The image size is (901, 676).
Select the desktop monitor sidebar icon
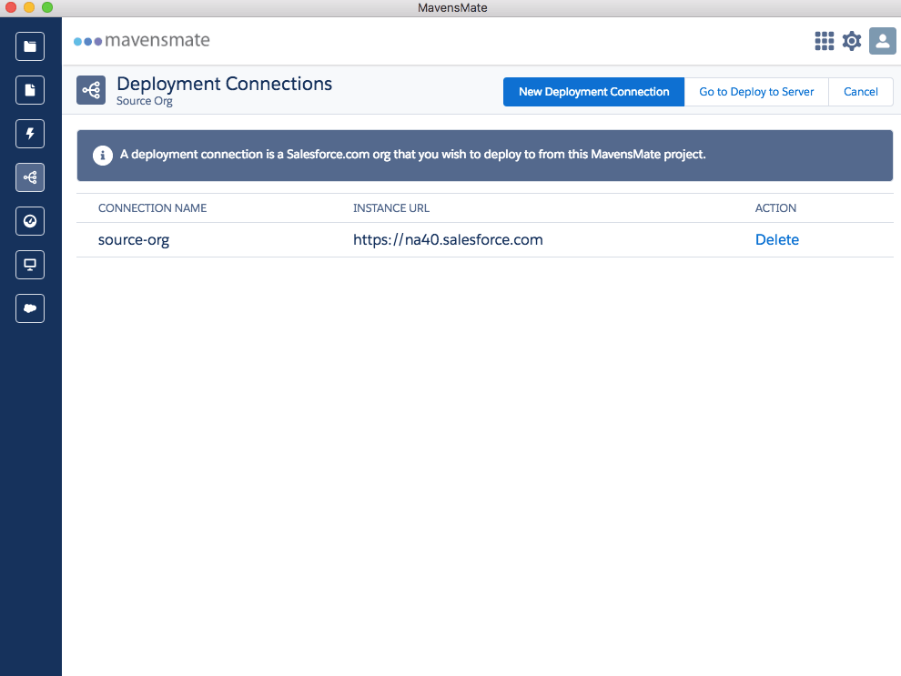(30, 265)
